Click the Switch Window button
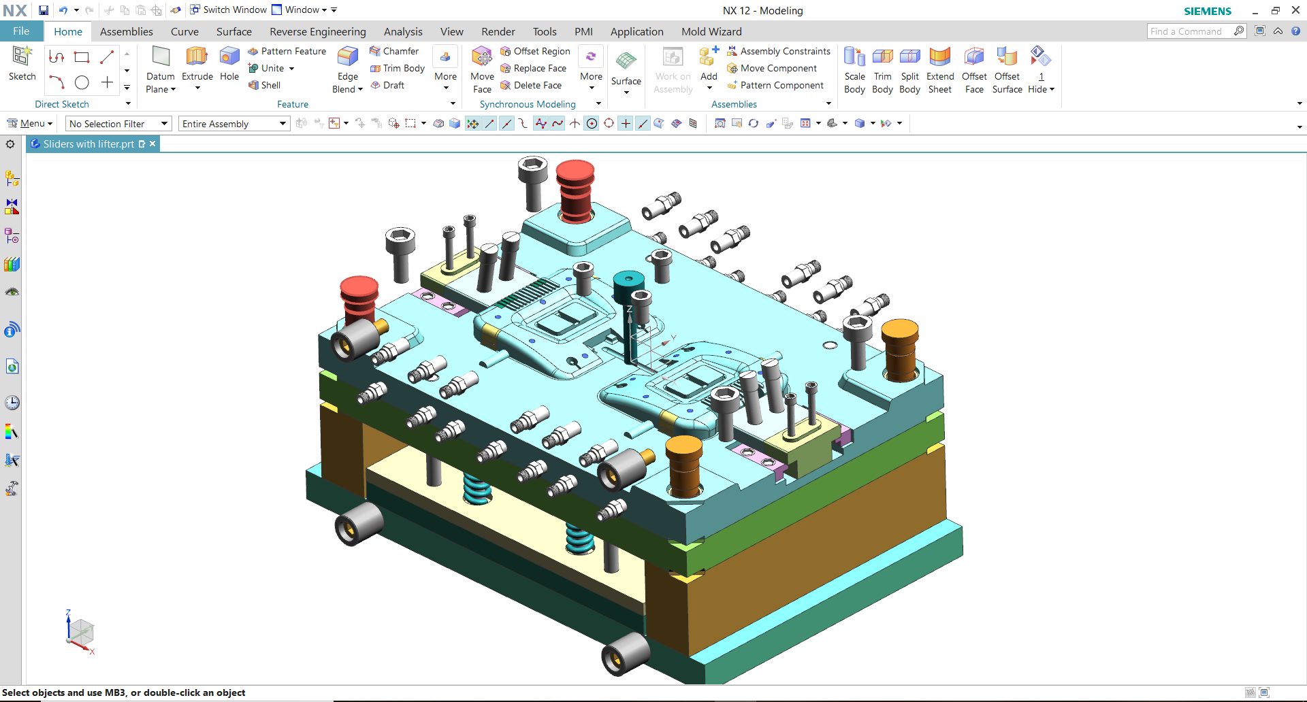1307x702 pixels. tap(228, 10)
